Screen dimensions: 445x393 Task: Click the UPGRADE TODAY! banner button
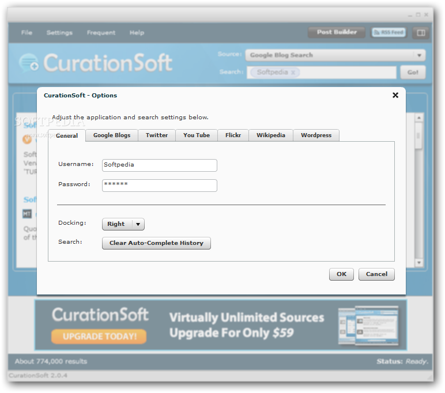pyautogui.click(x=99, y=337)
